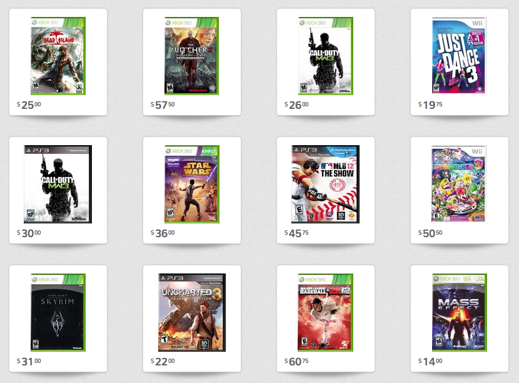Open the Dead Island game cover
The width and height of the screenshot is (519, 383).
tap(58, 56)
